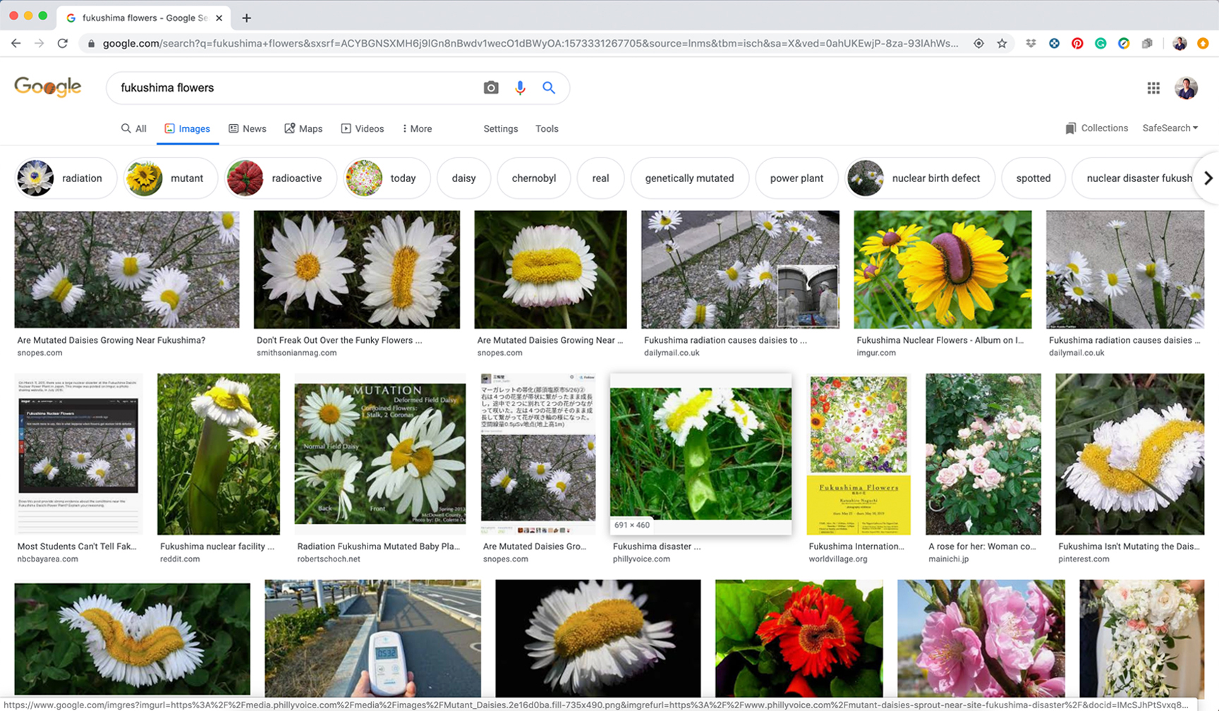Click the Google logo
This screenshot has width=1219, height=711.
pyautogui.click(x=48, y=87)
